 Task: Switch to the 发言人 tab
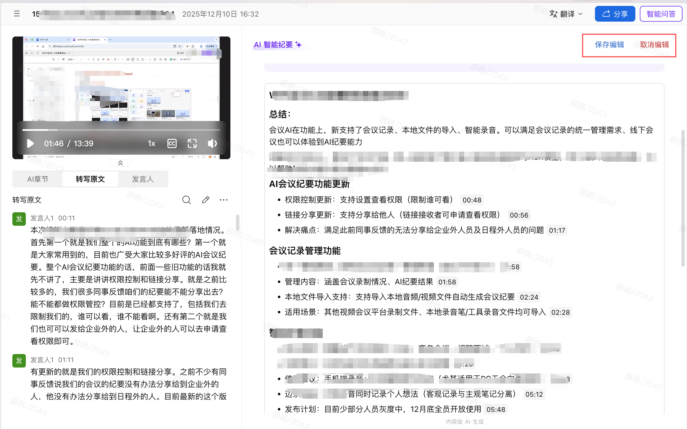pyautogui.click(x=143, y=179)
